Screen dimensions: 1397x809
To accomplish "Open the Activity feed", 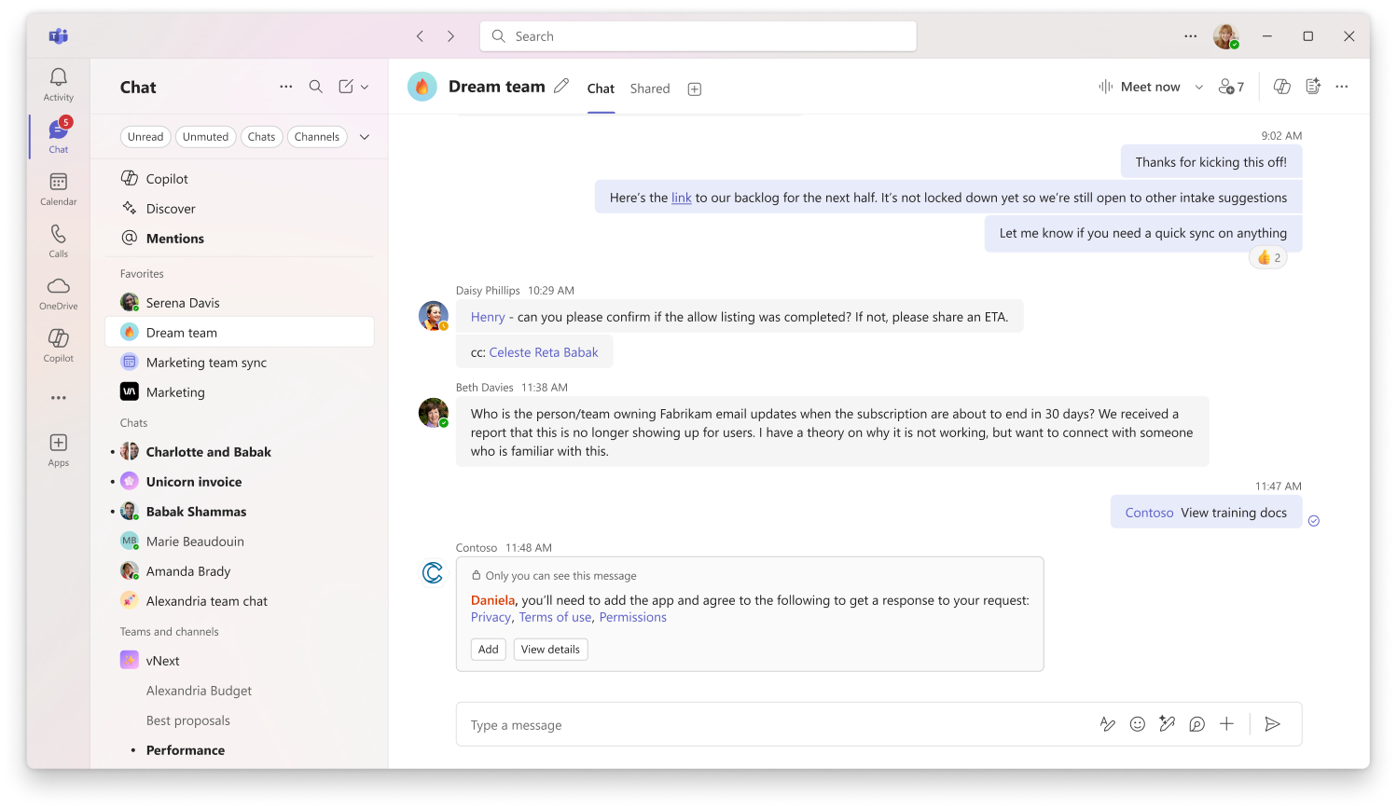I will (x=59, y=84).
